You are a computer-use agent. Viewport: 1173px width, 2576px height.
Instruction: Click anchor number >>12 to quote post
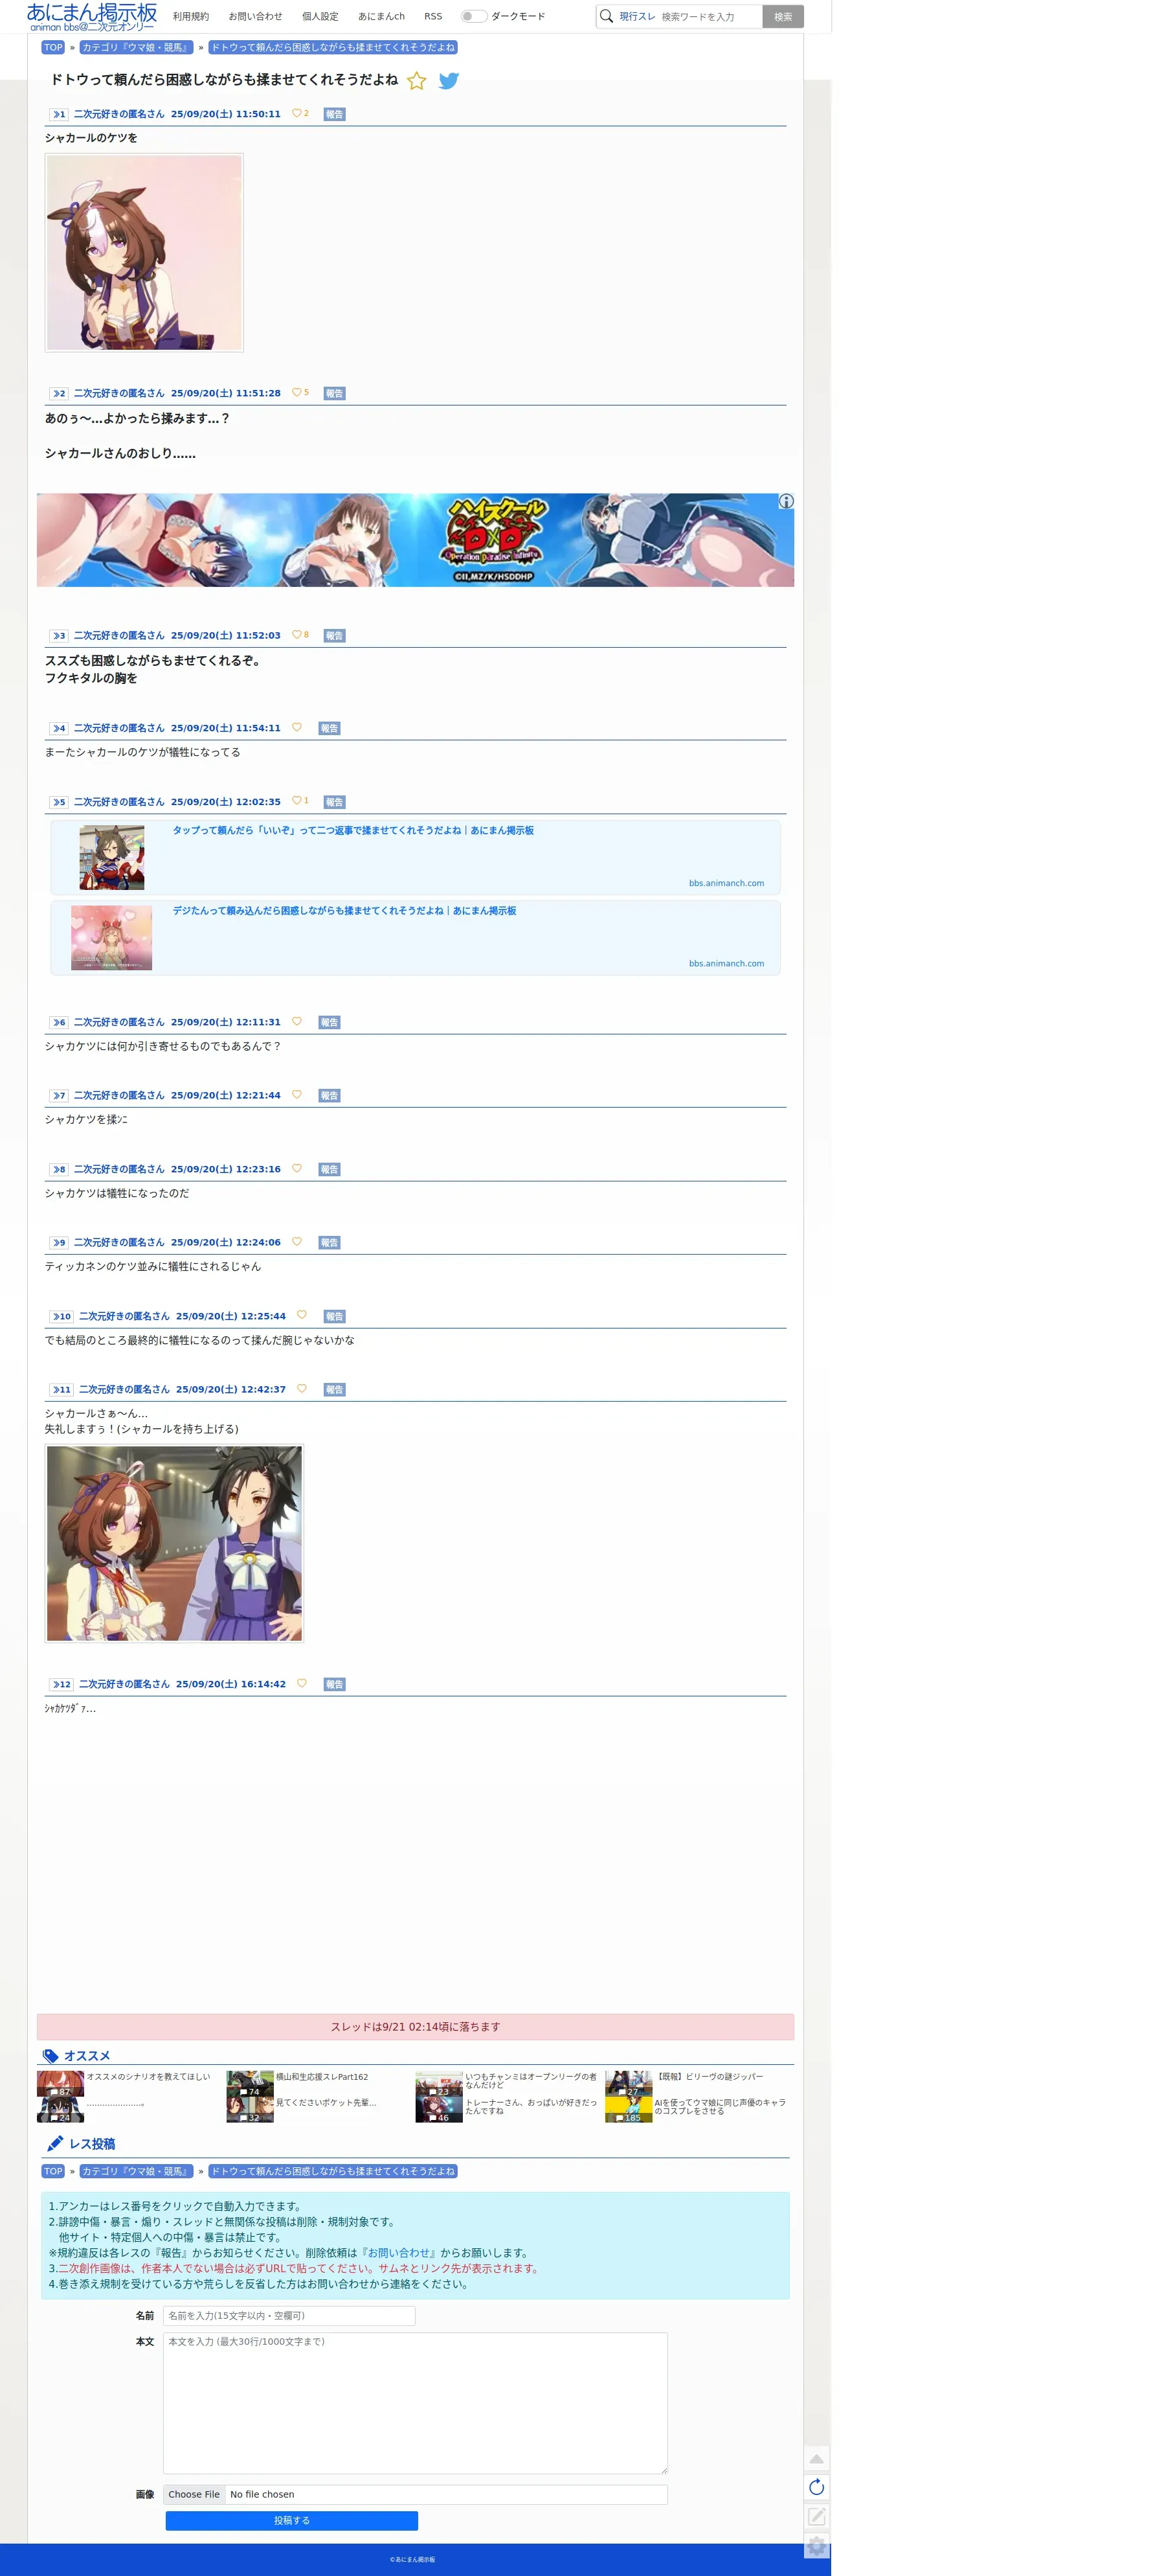tap(62, 1684)
